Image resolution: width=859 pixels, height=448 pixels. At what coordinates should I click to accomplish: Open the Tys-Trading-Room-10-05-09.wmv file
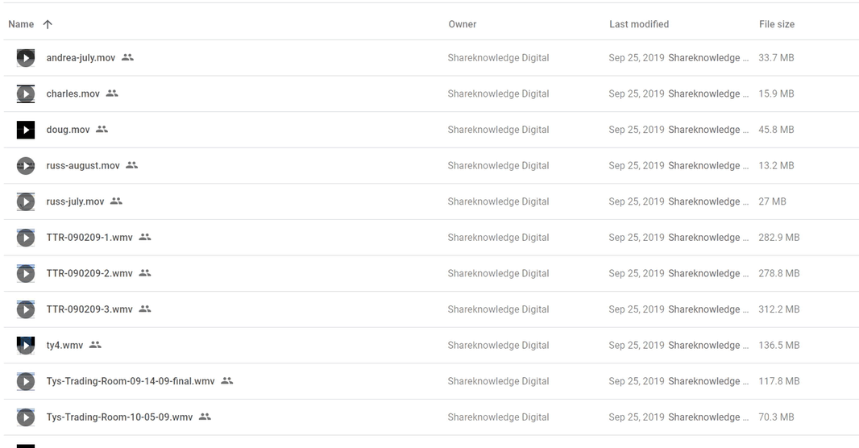pos(119,417)
